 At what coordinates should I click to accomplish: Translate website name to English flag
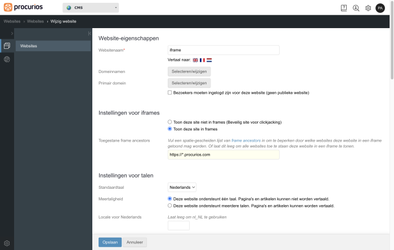(195, 60)
